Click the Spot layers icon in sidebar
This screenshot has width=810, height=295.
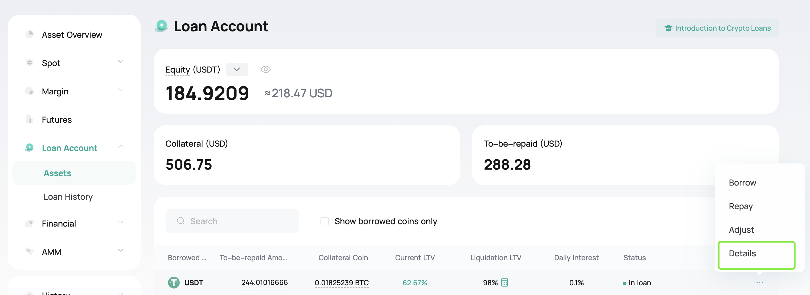30,63
